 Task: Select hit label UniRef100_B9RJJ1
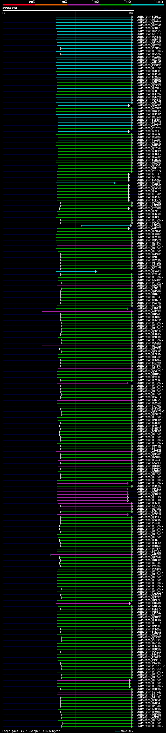tap(149, 74)
